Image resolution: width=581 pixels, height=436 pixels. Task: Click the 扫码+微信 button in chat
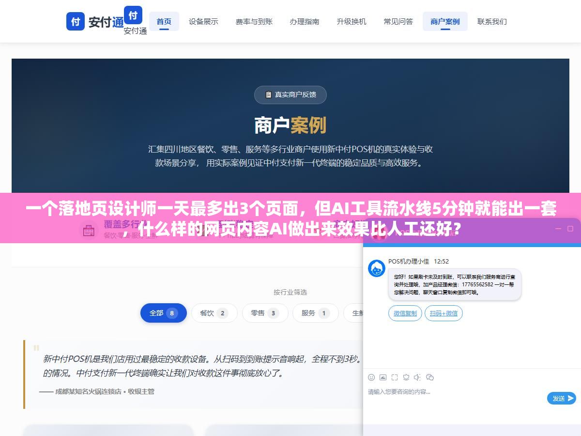coord(443,313)
